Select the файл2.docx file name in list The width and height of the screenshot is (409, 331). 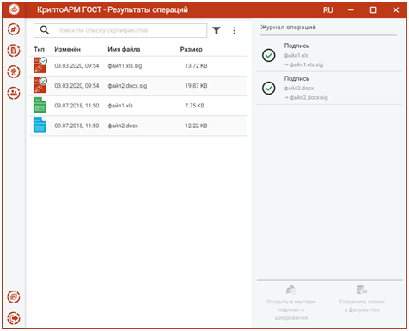[123, 126]
